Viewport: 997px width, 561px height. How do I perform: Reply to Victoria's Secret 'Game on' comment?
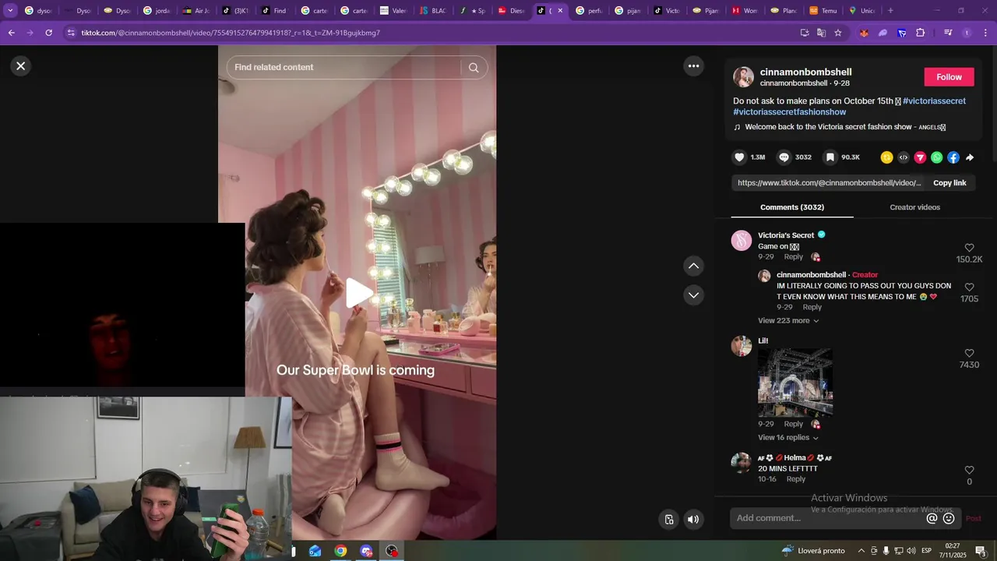click(x=793, y=257)
